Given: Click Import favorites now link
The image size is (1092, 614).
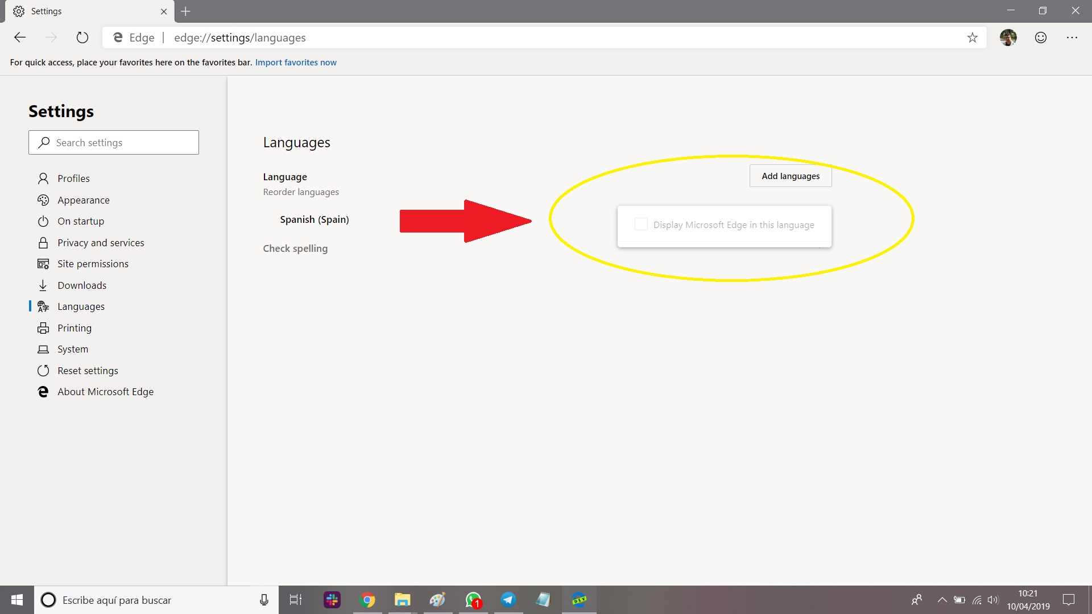Looking at the screenshot, I should (x=296, y=63).
